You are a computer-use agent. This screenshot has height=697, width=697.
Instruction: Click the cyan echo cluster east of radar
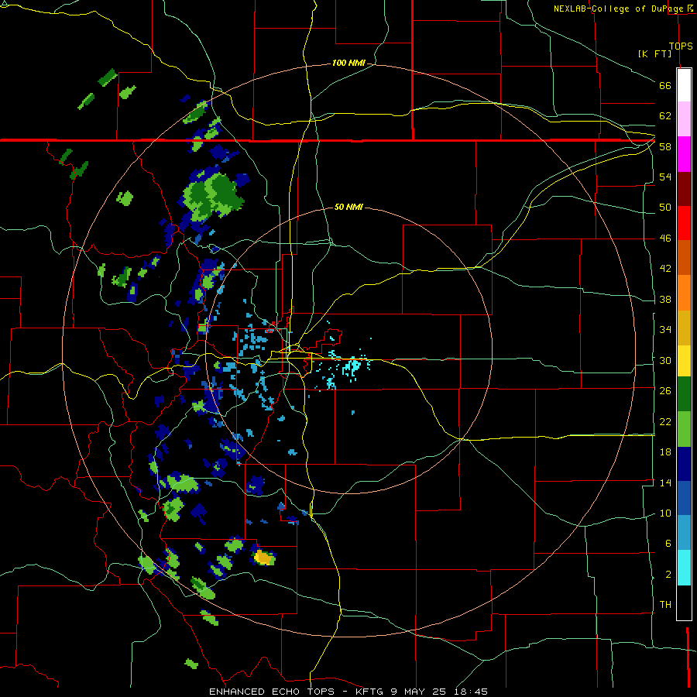pos(352,367)
